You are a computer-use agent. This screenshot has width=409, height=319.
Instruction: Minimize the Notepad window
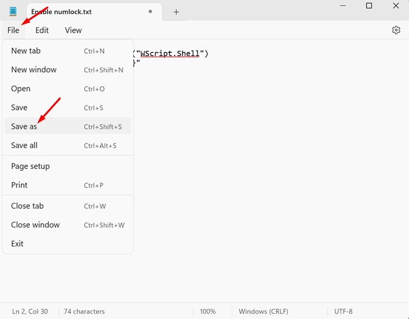[343, 6]
